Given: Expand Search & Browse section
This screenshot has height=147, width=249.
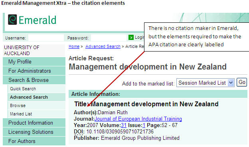Looking at the screenshot, I should pos(34,80).
